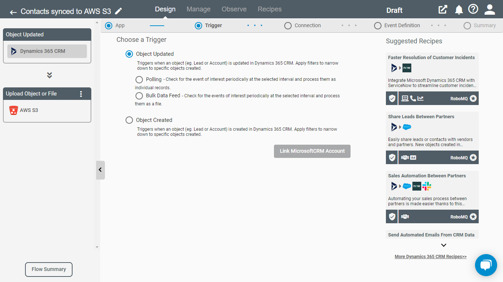Image resolution: width=503 pixels, height=282 pixels.
Task: Open the chat support bubble
Action: coord(486,265)
